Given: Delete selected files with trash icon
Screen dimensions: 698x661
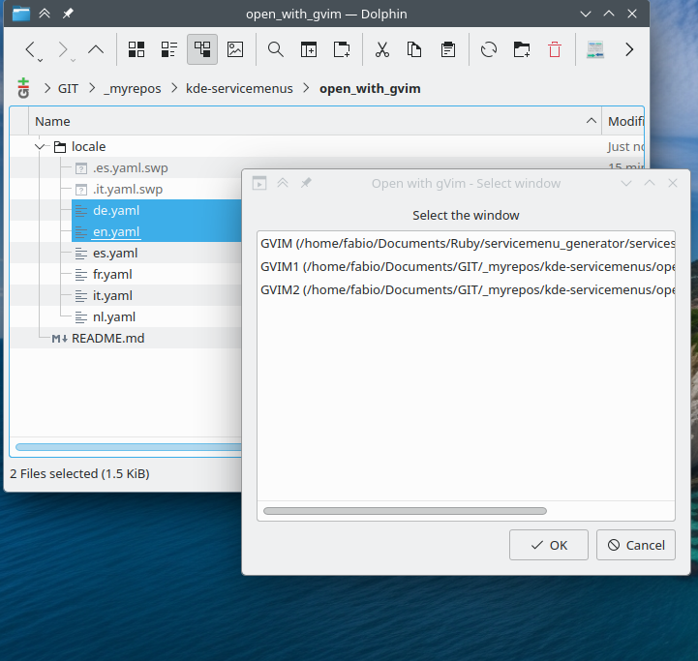Looking at the screenshot, I should tap(555, 49).
